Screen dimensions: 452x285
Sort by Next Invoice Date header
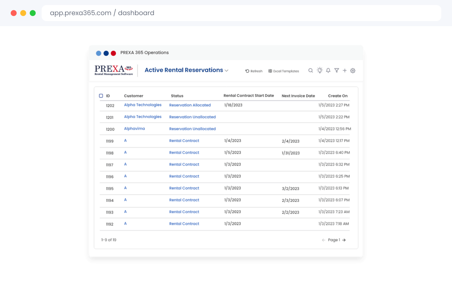click(298, 96)
